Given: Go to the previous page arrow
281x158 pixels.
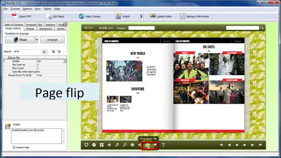Looking at the screenshot, I should tap(237, 145).
